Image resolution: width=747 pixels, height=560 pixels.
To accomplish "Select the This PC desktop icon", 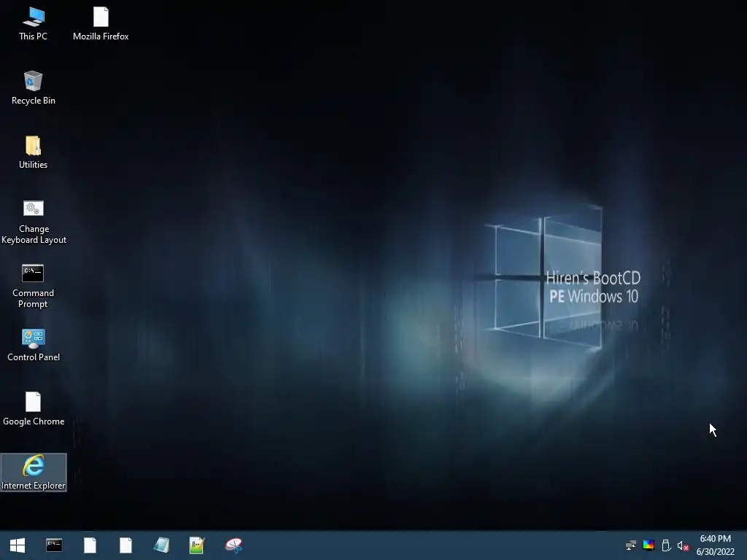I will point(34,24).
